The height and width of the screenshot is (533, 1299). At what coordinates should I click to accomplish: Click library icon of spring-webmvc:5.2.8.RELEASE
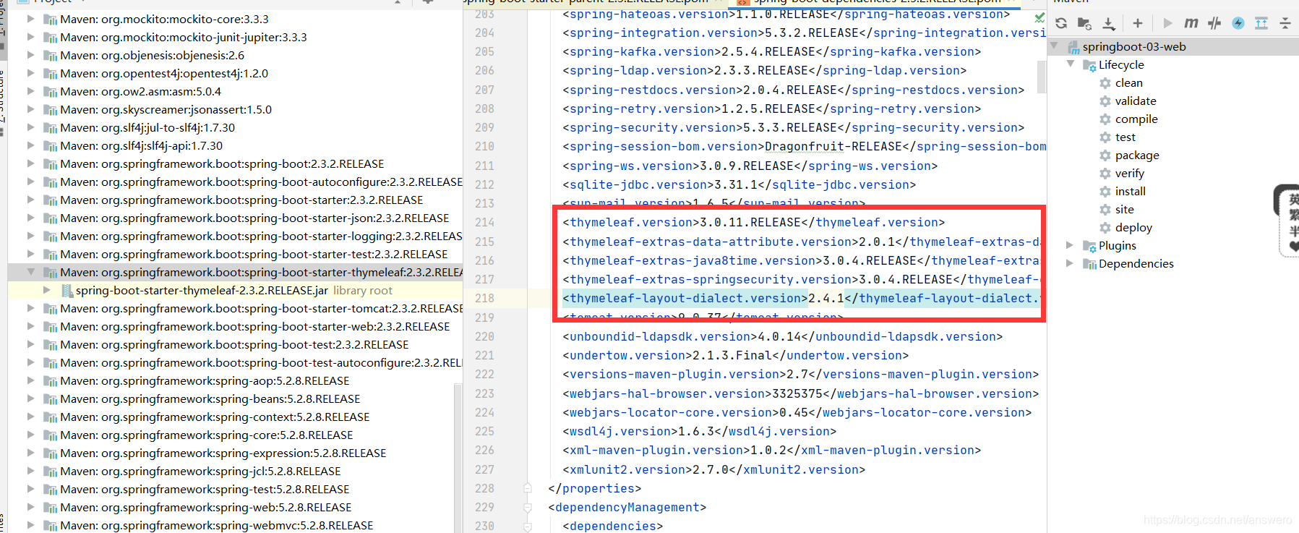coord(50,526)
